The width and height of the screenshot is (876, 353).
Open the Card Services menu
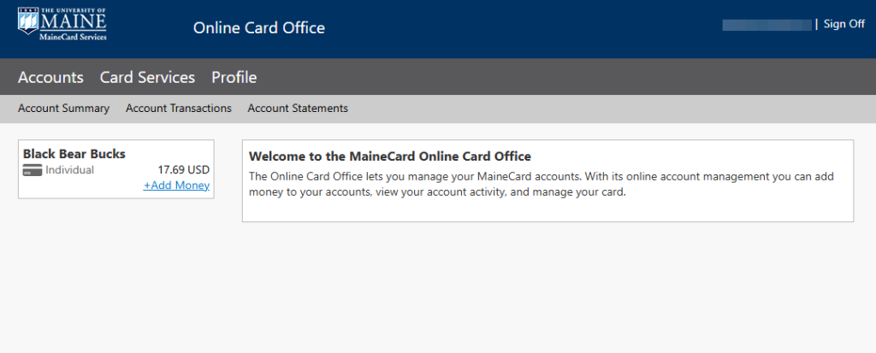(147, 77)
